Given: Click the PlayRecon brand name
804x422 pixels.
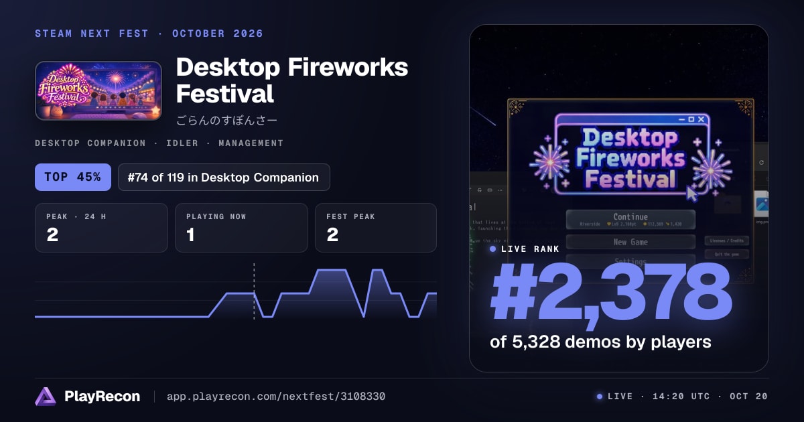Looking at the screenshot, I should tap(102, 397).
